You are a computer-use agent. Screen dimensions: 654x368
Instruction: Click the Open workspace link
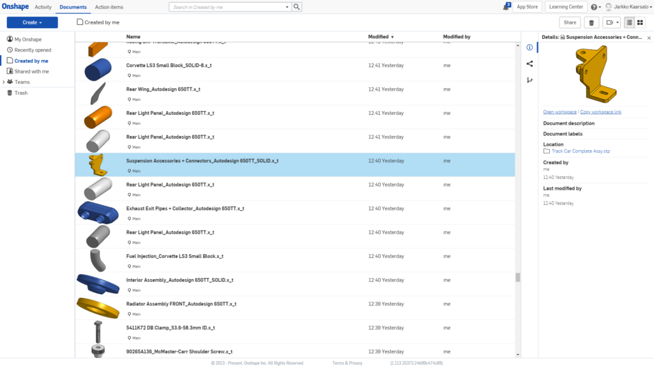[559, 112]
